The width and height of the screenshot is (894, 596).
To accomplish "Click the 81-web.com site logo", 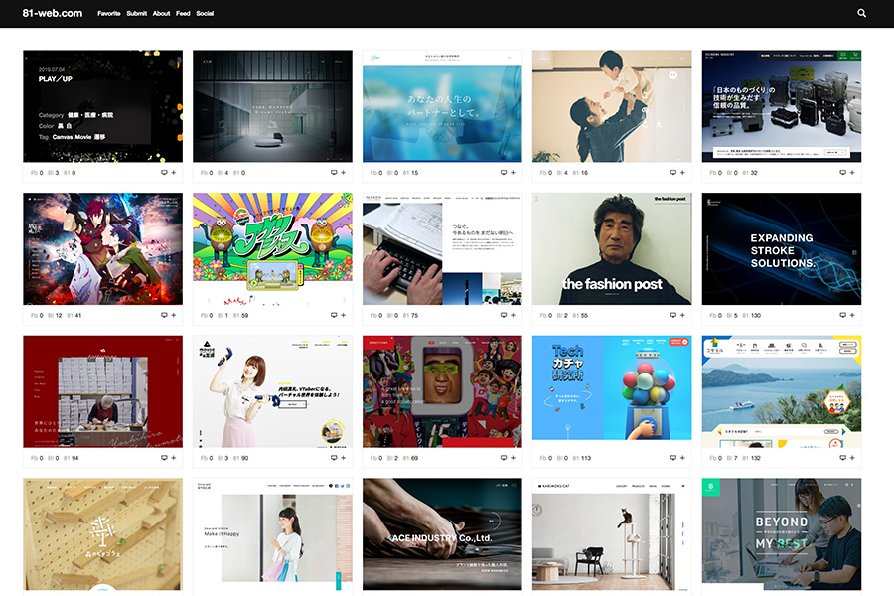I will pos(52,14).
